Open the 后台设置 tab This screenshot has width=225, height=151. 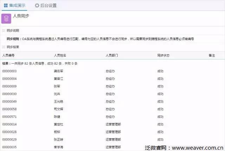(x=46, y=6)
